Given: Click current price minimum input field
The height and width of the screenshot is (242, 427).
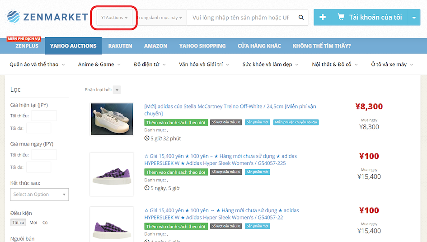Looking at the screenshot, I should tap(44, 116).
